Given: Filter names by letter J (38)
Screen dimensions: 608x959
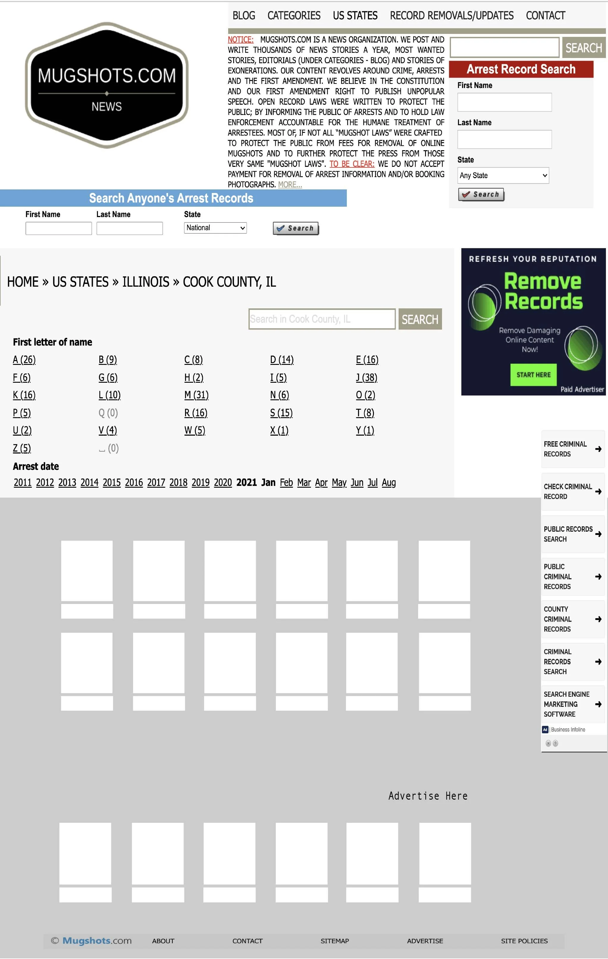Looking at the screenshot, I should (x=366, y=378).
